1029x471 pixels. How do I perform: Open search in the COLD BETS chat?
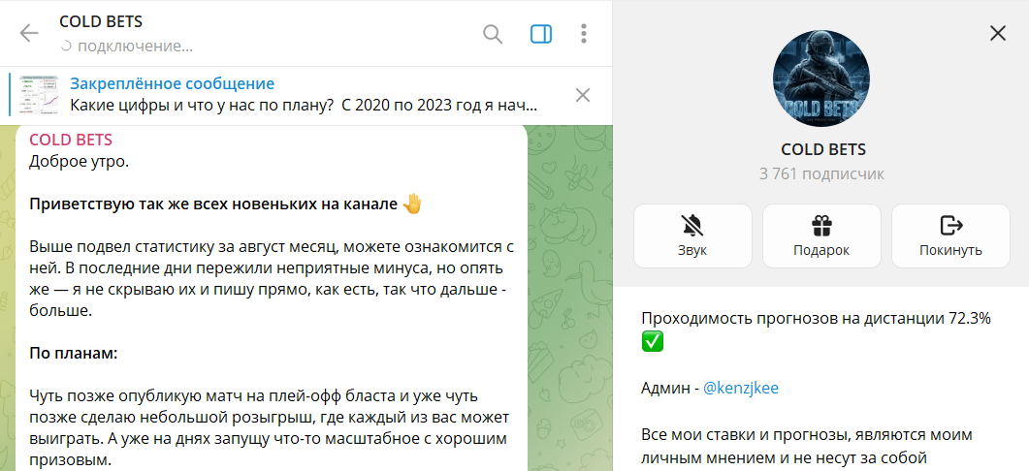pos(493,34)
